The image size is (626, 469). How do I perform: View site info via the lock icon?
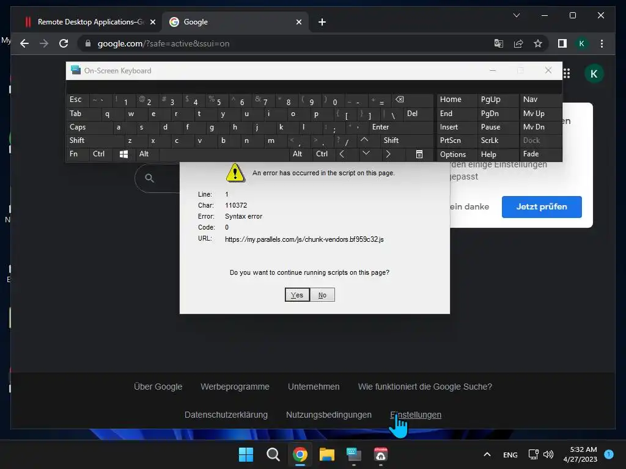[88, 43]
